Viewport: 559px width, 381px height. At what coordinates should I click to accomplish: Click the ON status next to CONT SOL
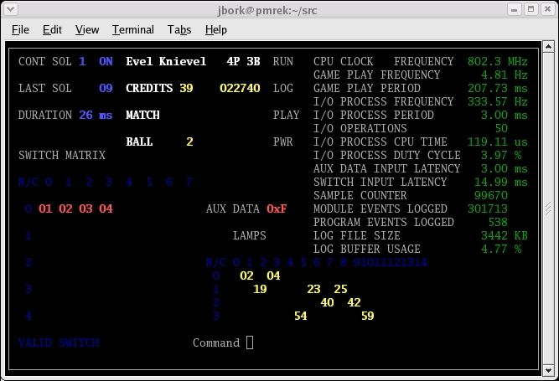106,61
